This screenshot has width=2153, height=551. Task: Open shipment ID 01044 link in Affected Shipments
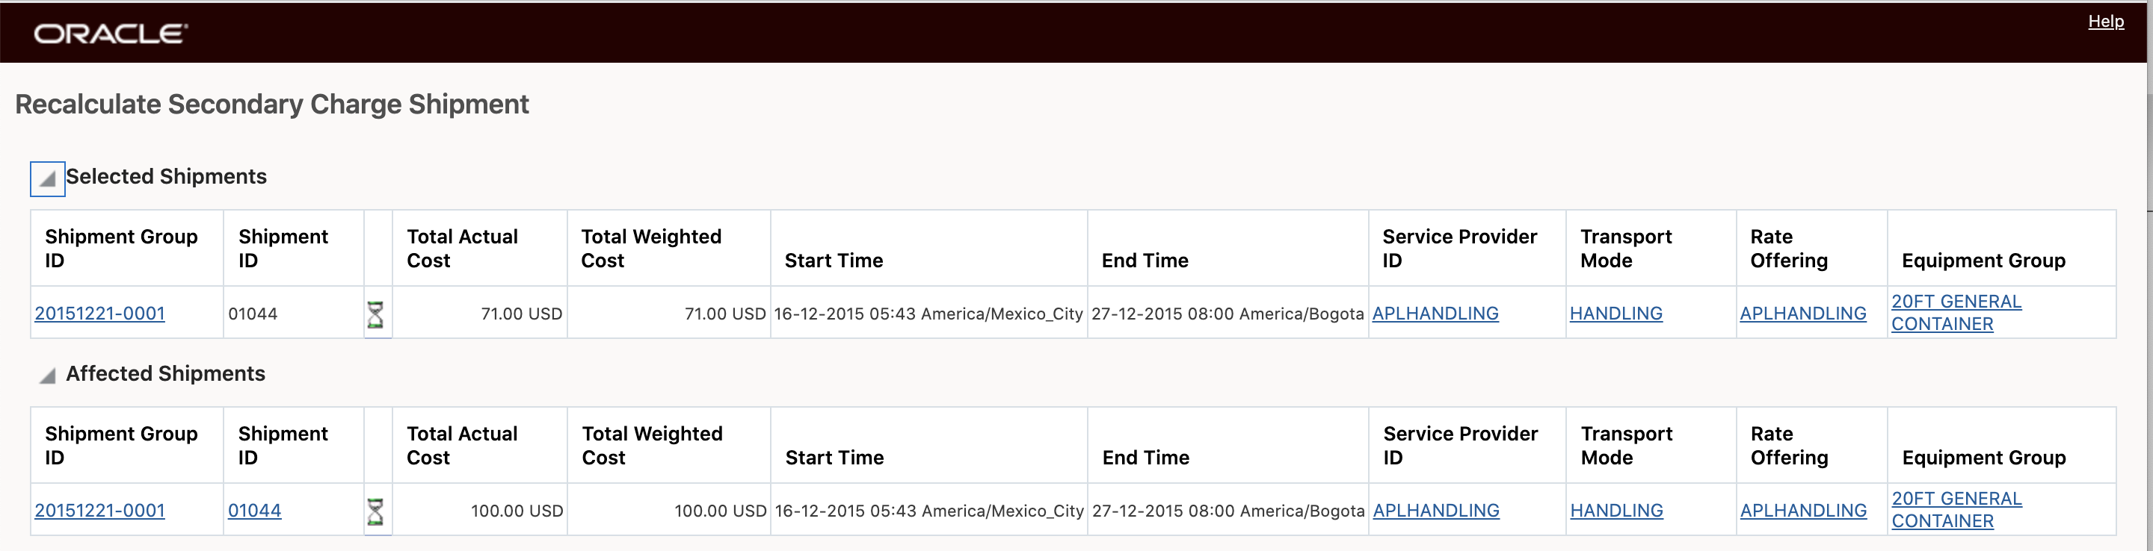(x=254, y=511)
